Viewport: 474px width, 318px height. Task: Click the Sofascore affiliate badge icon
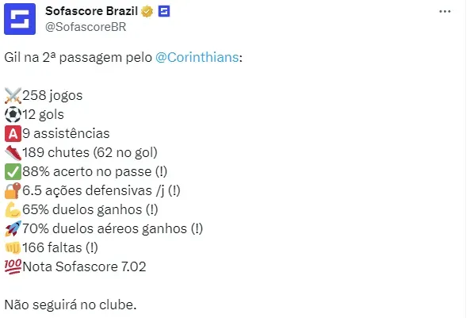tap(164, 11)
